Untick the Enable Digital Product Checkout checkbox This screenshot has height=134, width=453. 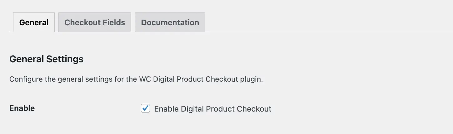point(145,108)
